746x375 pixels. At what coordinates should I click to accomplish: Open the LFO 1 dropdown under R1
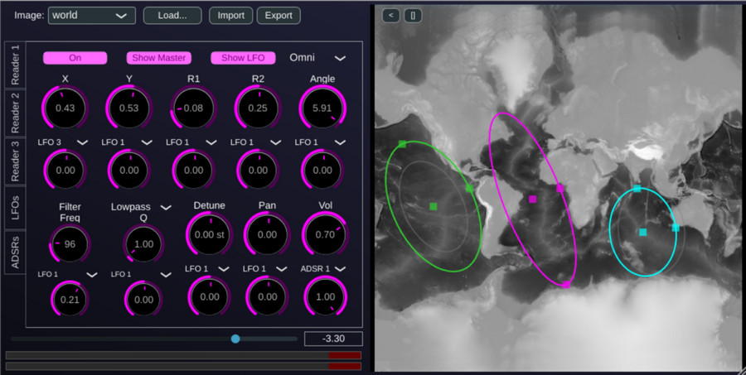[x=191, y=142]
